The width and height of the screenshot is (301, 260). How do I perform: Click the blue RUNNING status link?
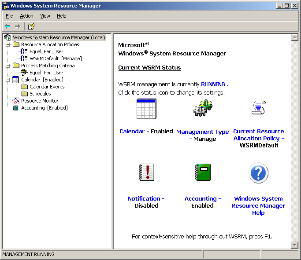pyautogui.click(x=213, y=84)
